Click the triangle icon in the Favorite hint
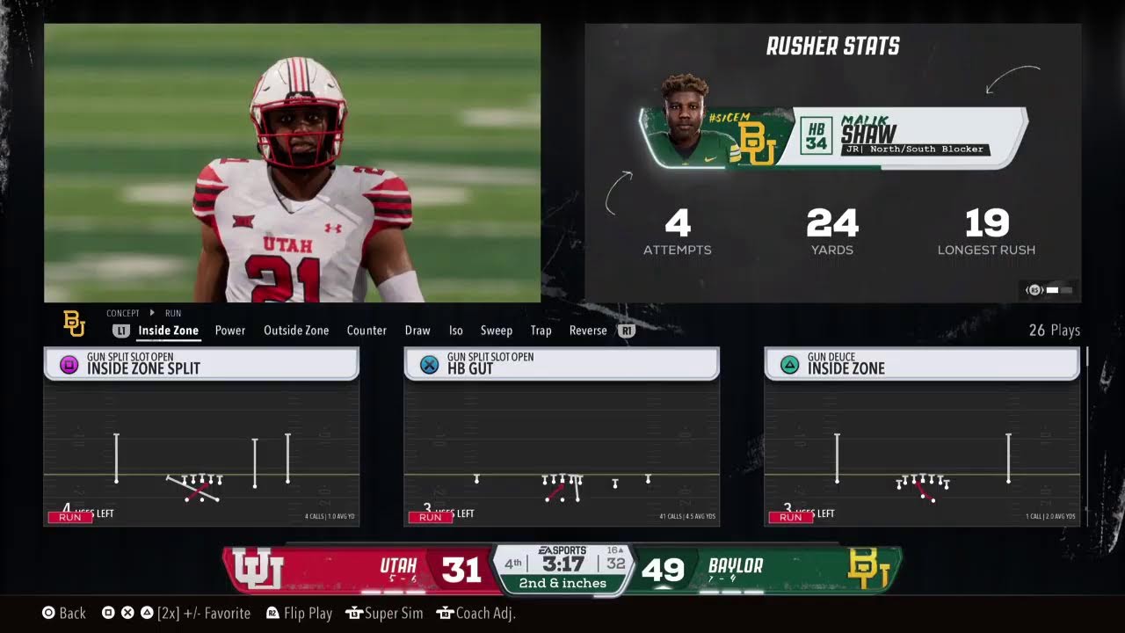This screenshot has width=1125, height=633. coord(147,613)
